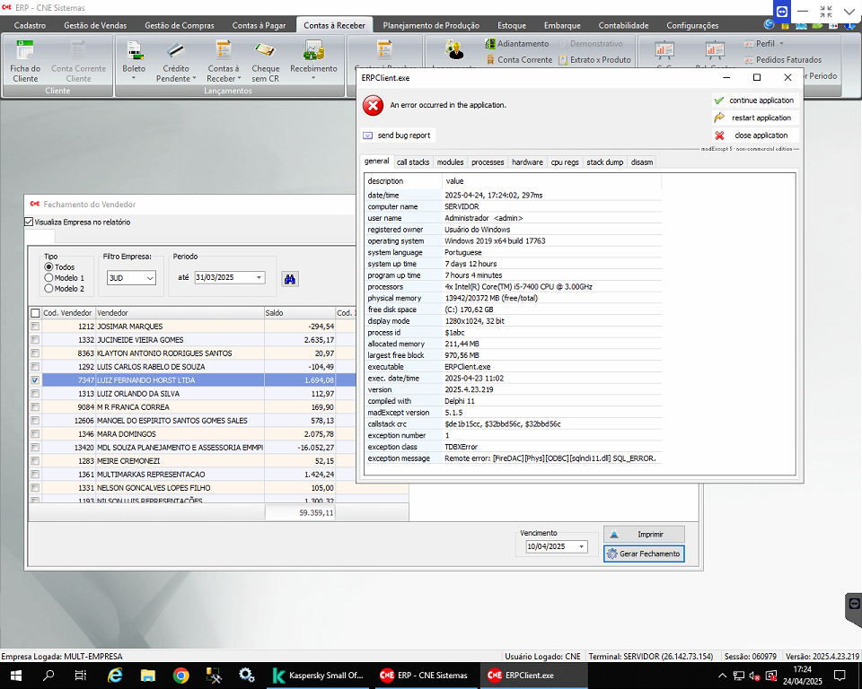Click the Gerar Fechamento button

pos(643,554)
